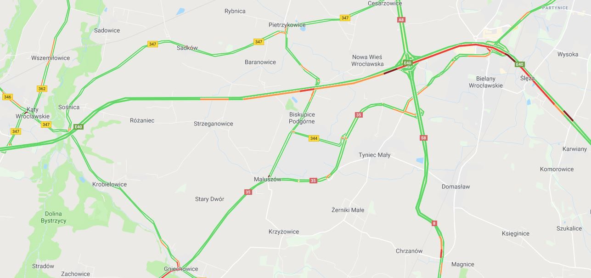Select the Bielany Wrocławskie place label
The width and height of the screenshot is (591, 278).
pyautogui.click(x=486, y=82)
